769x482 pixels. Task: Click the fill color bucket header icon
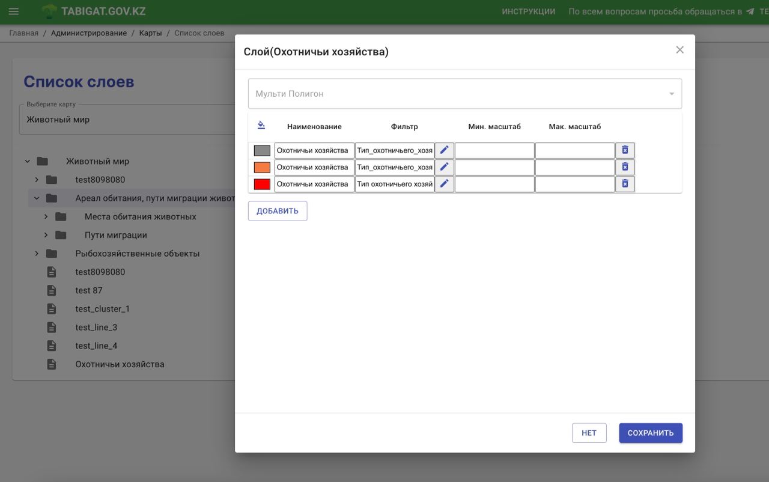point(261,126)
